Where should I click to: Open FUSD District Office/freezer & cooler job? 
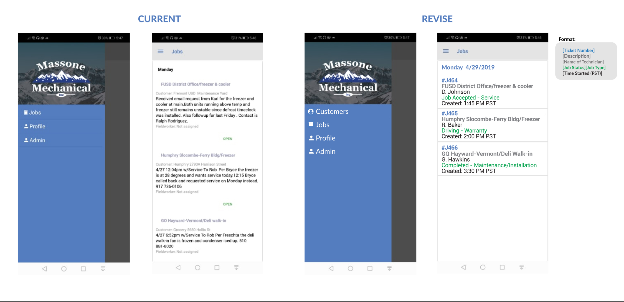pyautogui.click(x=196, y=84)
